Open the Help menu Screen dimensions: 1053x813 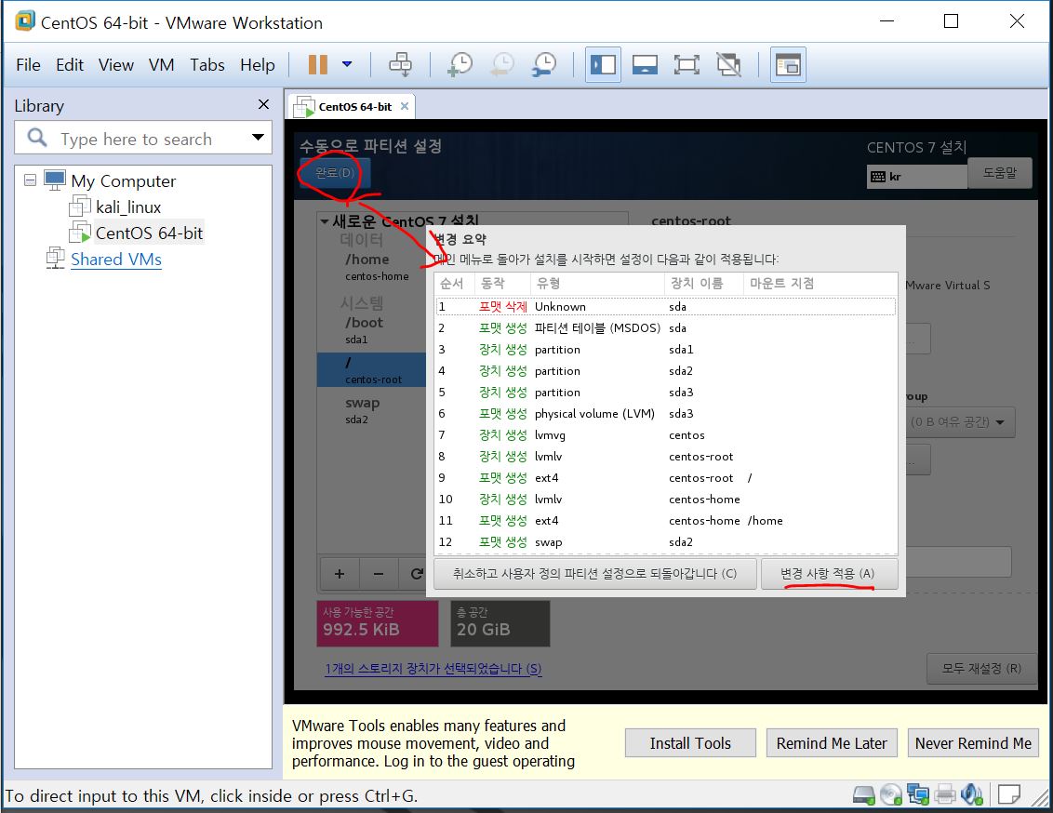click(258, 65)
